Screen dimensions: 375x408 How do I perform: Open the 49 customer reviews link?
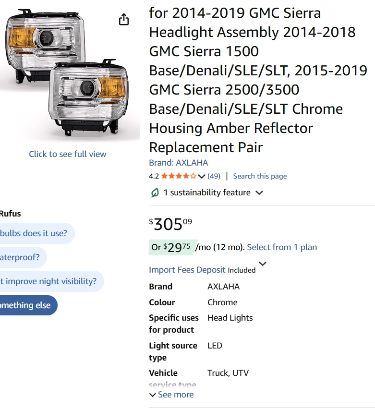click(214, 176)
